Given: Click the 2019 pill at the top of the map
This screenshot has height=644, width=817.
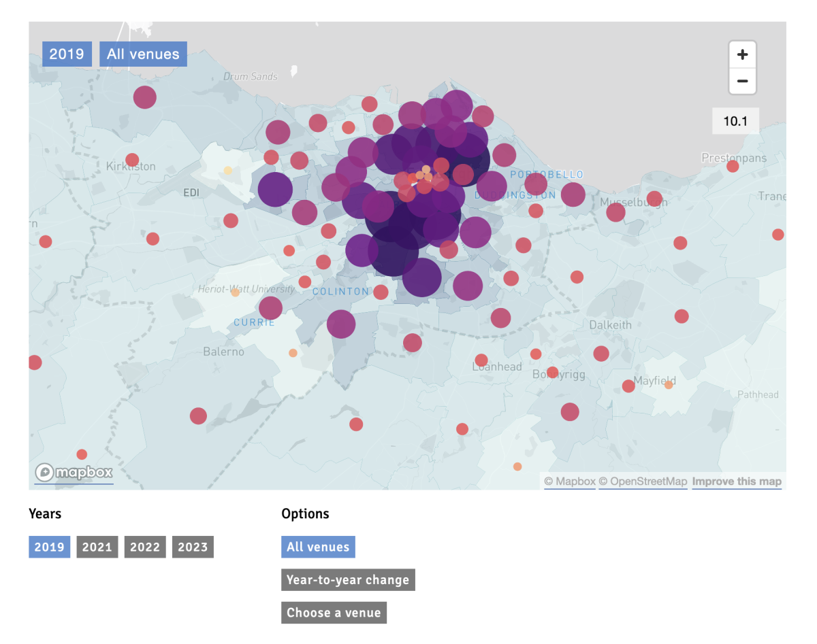Looking at the screenshot, I should 67,54.
